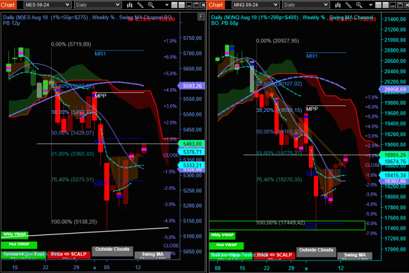Click Daily (M)NQ Aug 10 chart title

pos(234,17)
